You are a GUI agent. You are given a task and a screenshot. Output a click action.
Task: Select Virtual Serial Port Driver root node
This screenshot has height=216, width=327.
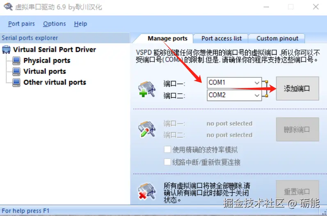(x=55, y=50)
